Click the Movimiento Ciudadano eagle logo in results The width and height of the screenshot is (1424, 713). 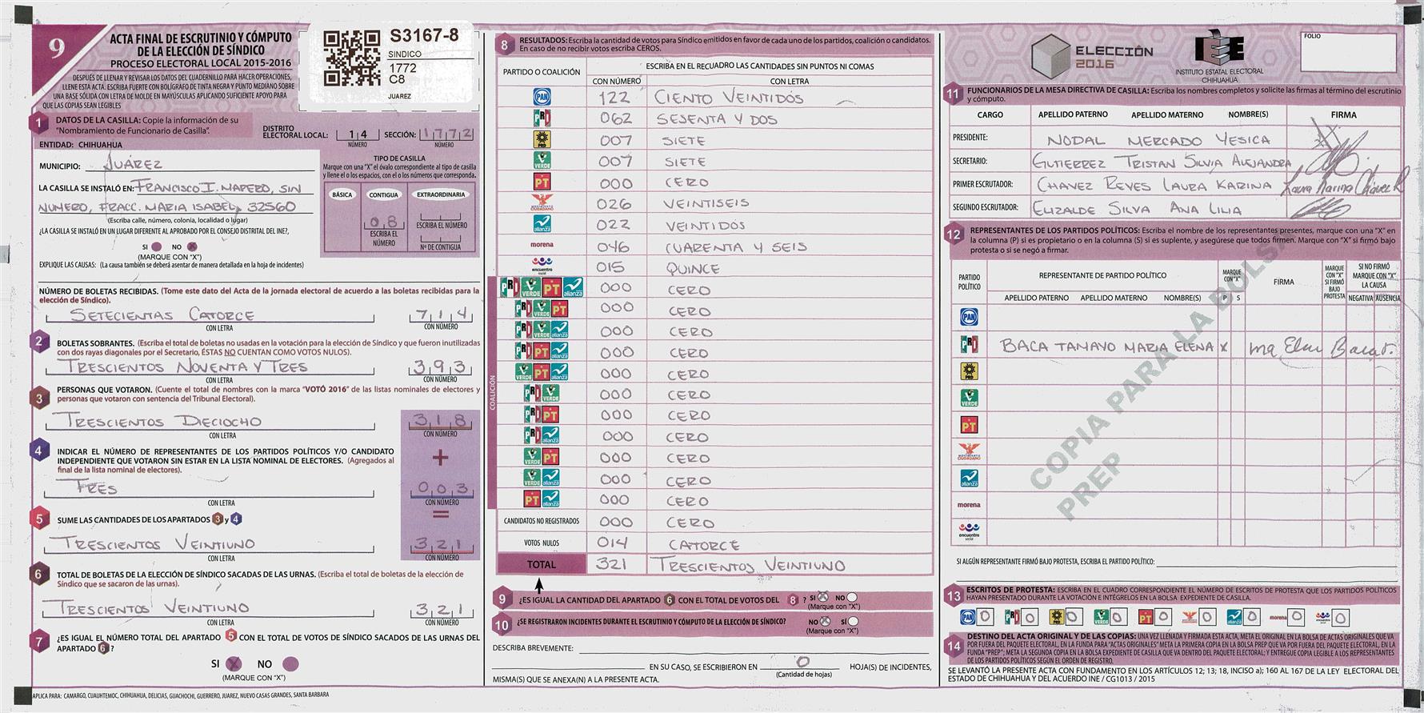(542, 202)
